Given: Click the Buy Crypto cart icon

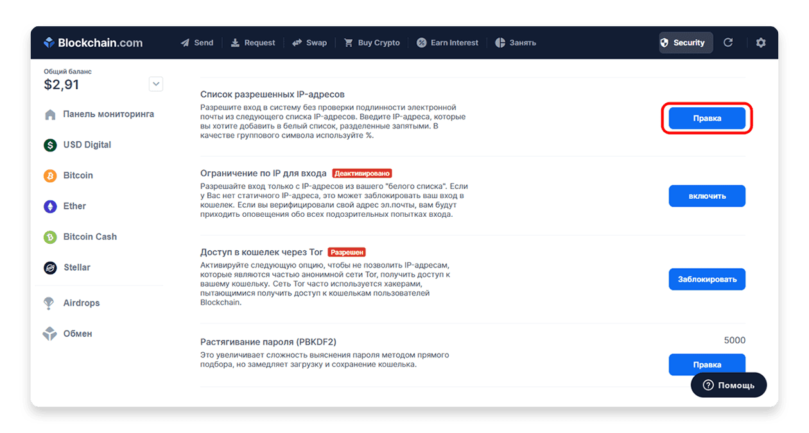Looking at the screenshot, I should coord(349,43).
